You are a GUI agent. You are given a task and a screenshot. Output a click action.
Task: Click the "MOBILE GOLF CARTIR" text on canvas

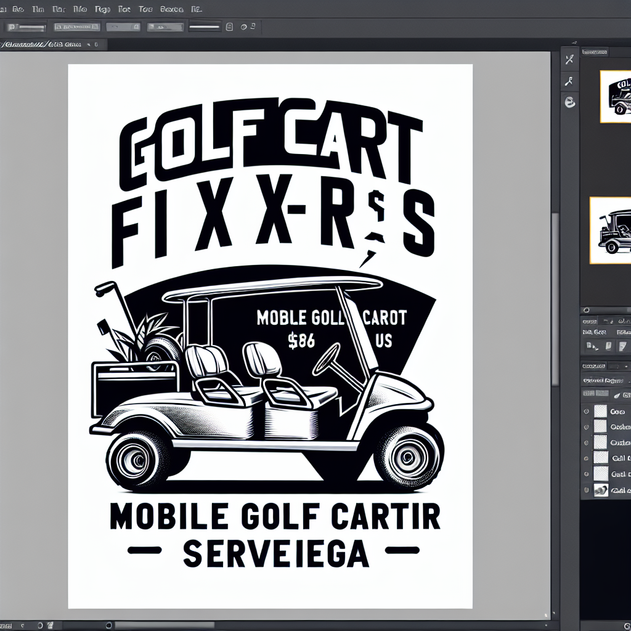click(275, 517)
